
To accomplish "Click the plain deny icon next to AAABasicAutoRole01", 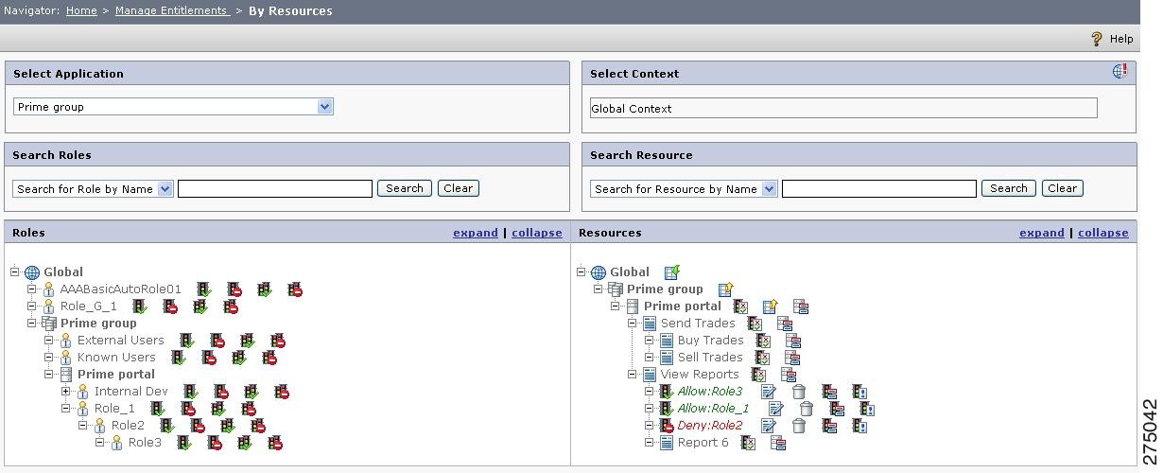I will pyautogui.click(x=234, y=289).
